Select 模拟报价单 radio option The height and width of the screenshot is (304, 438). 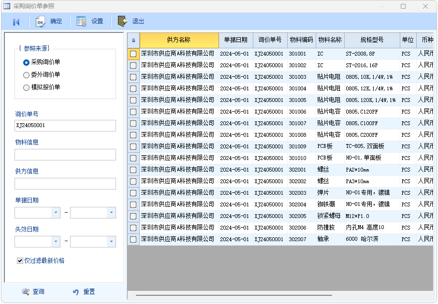coord(26,87)
